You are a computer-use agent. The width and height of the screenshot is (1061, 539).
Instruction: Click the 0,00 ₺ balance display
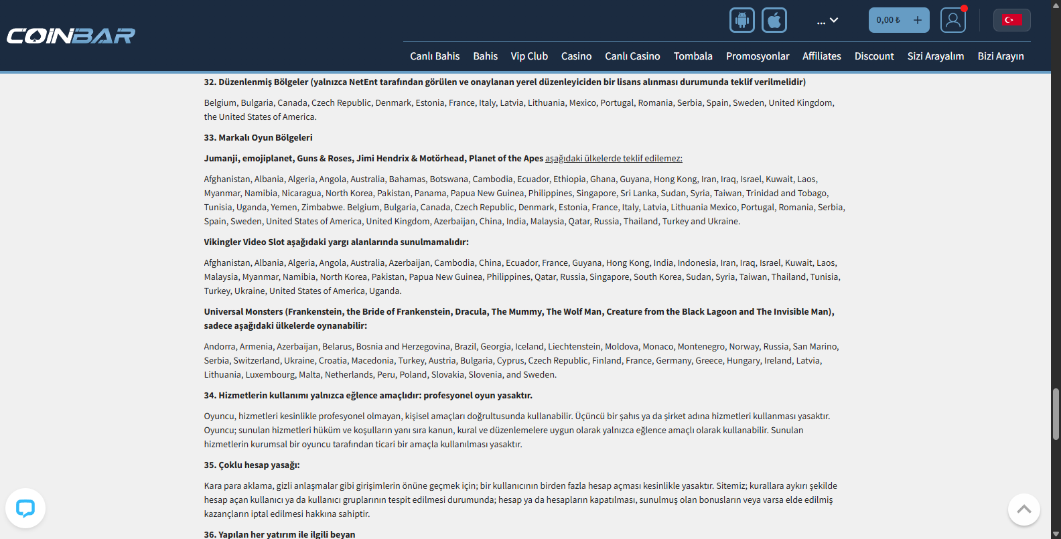coord(888,20)
